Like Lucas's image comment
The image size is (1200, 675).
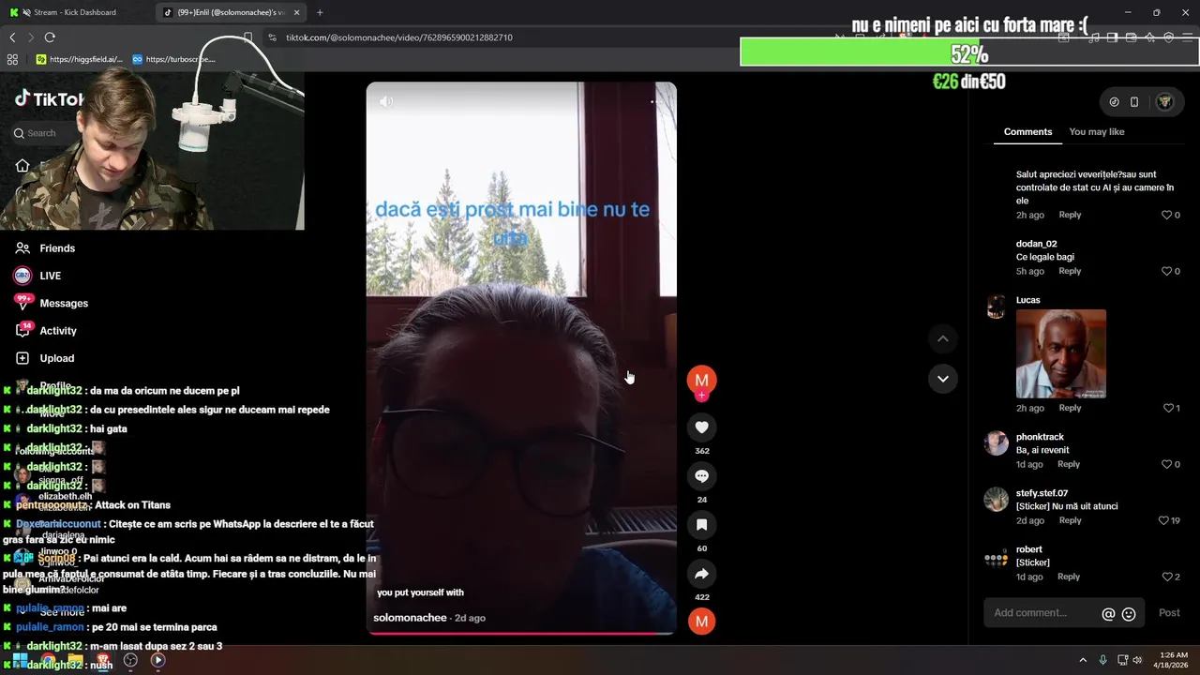1169,408
